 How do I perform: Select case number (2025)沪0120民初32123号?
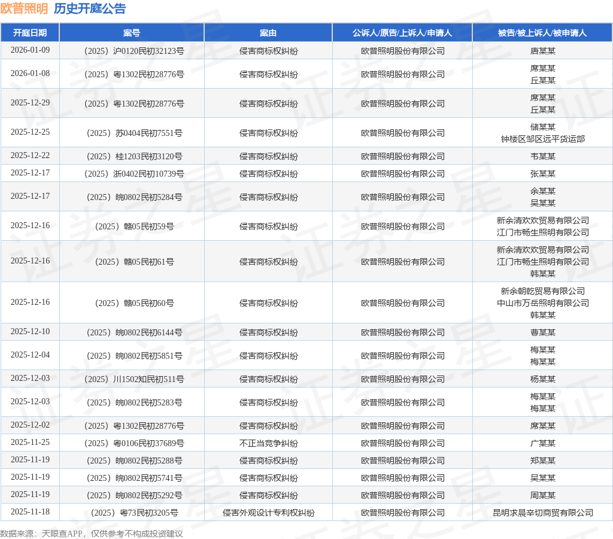(x=134, y=51)
